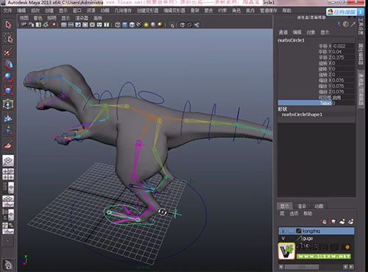Open the 照明 lighting panel menu
Viewport: 368px width, 272px height.
52,18
